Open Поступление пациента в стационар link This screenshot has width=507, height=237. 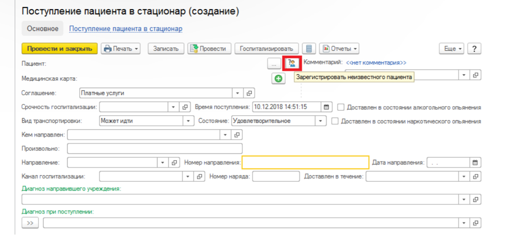point(126,29)
